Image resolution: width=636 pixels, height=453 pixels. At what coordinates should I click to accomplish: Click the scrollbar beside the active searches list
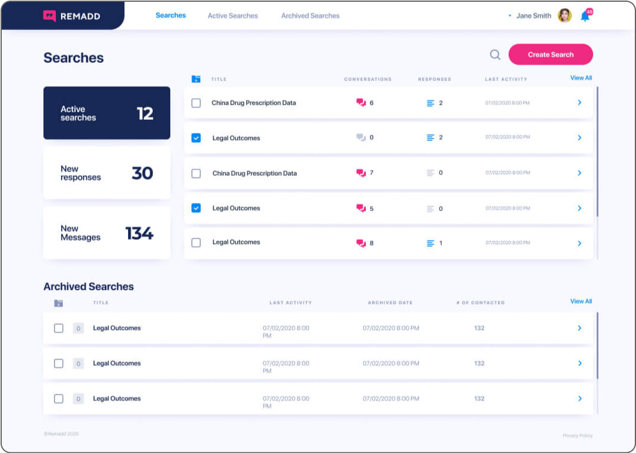(597, 153)
